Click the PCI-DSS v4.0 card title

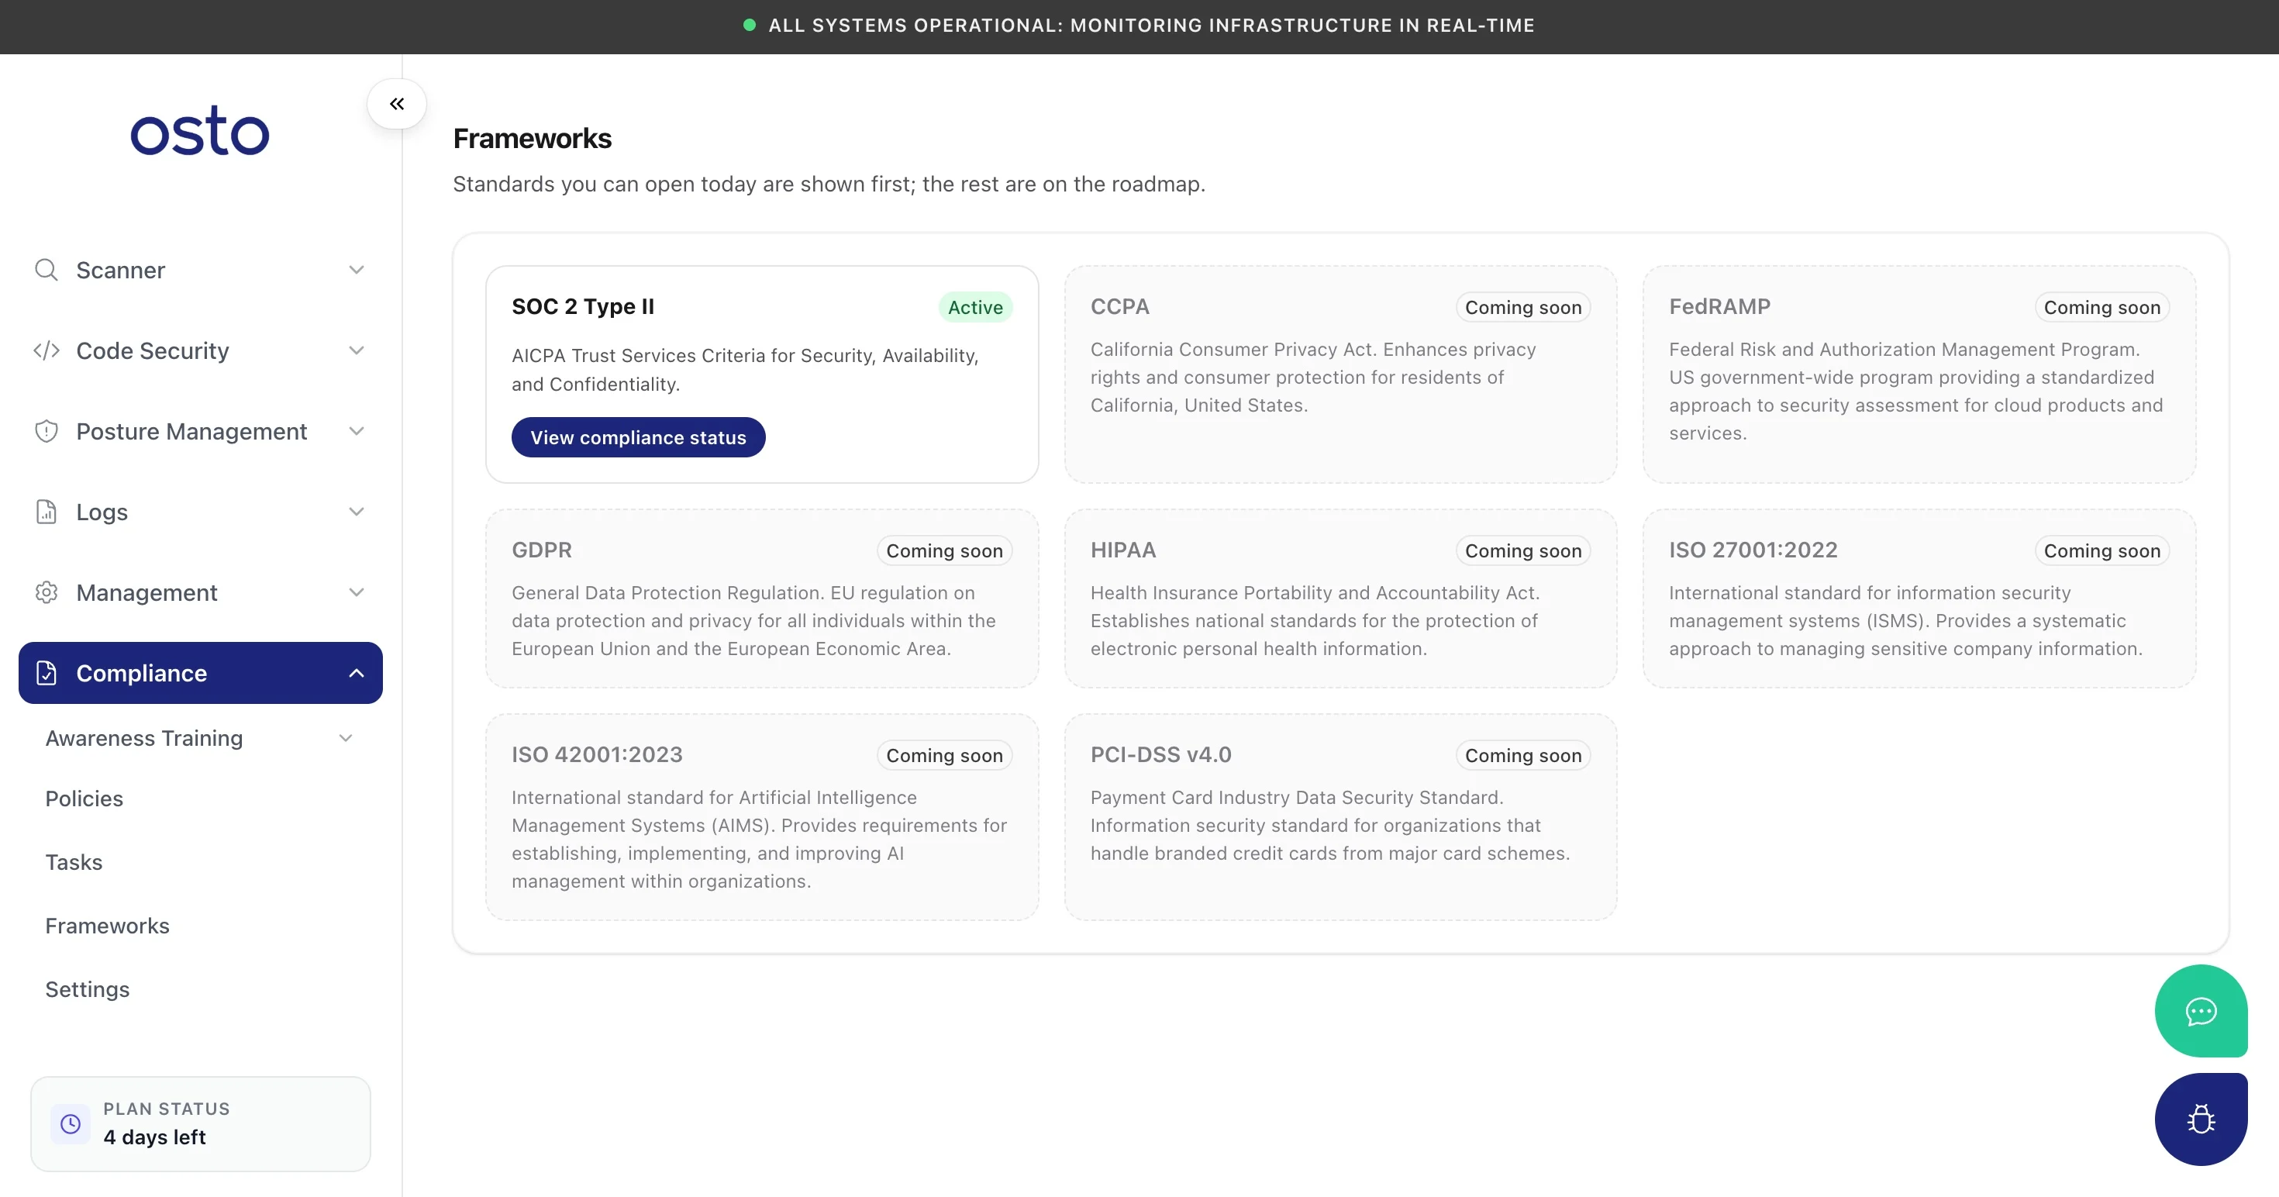1160,754
